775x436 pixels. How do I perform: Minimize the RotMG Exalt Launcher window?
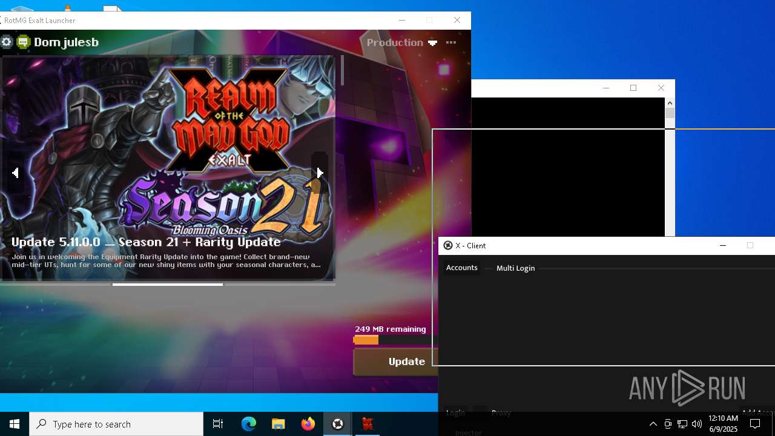click(401, 20)
